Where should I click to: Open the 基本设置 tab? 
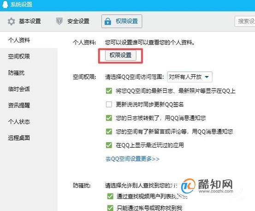tap(24, 21)
